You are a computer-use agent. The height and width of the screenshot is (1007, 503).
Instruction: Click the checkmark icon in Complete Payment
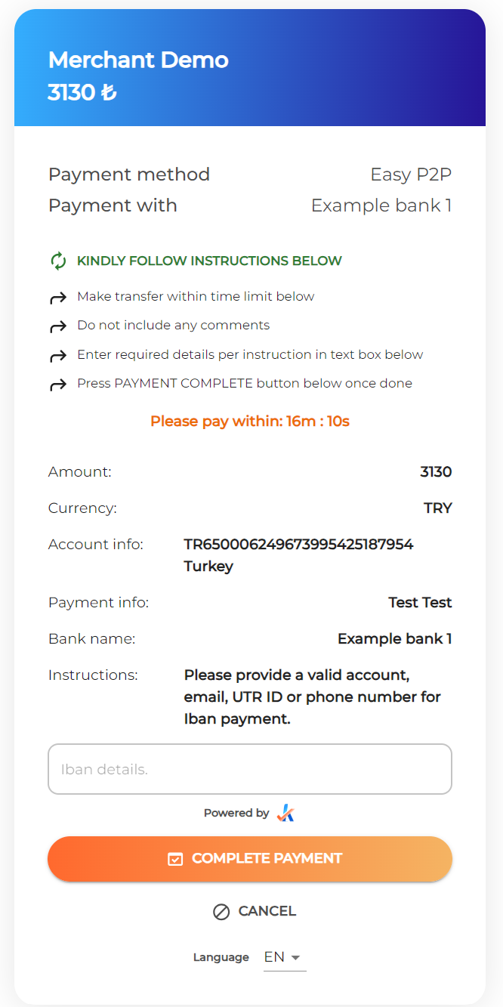click(175, 859)
